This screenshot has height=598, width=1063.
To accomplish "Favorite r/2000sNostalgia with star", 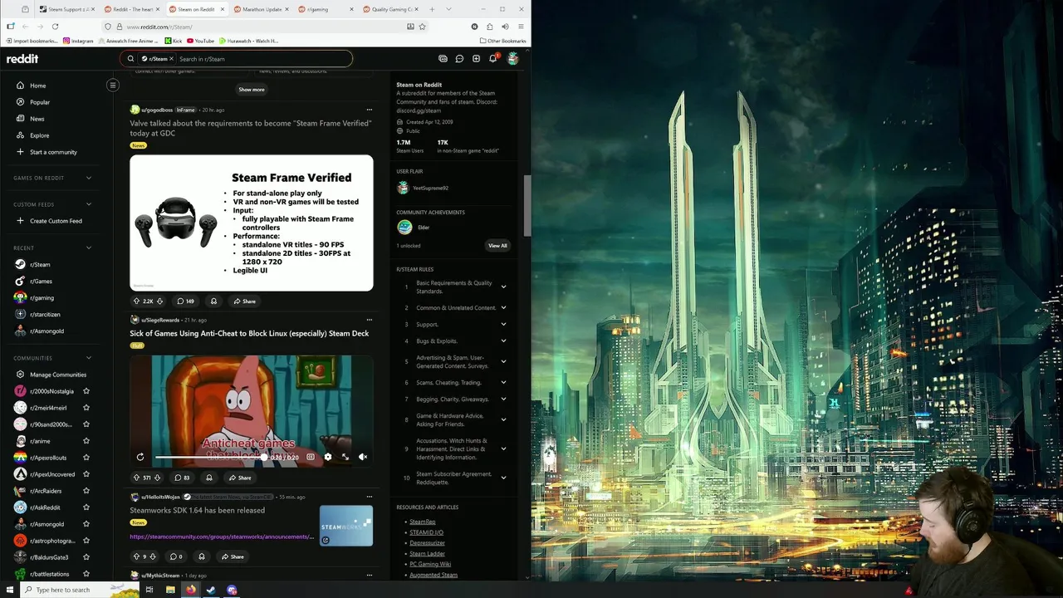I will 86,391.
